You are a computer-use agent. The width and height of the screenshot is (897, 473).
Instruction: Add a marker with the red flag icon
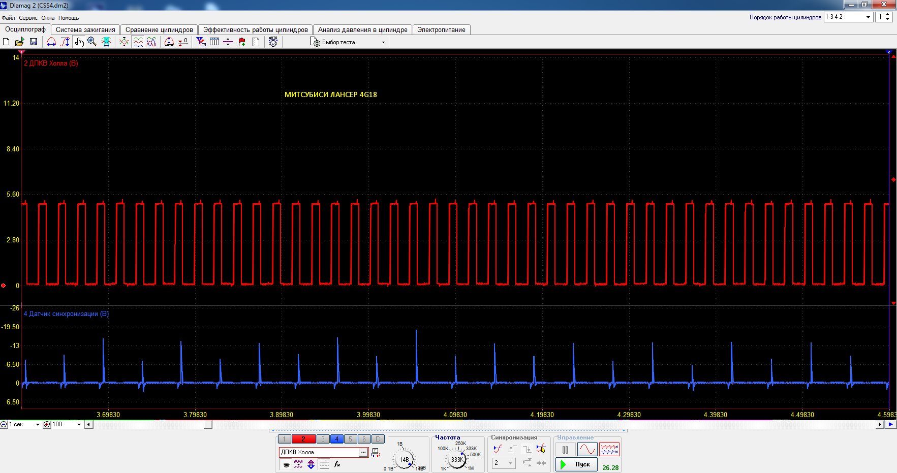click(242, 42)
